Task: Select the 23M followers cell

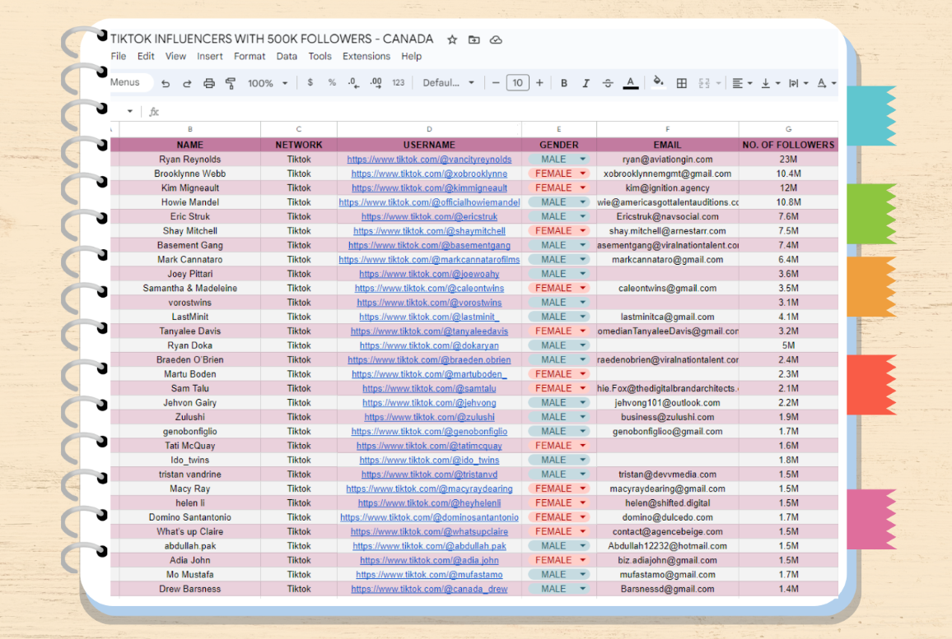Action: 788,160
